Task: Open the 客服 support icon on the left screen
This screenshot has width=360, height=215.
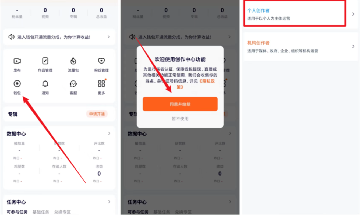Action: click(73, 84)
